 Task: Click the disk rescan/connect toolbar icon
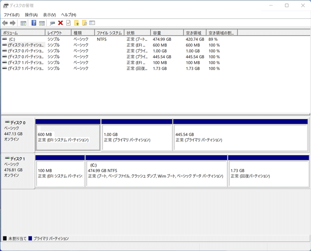click(52, 23)
